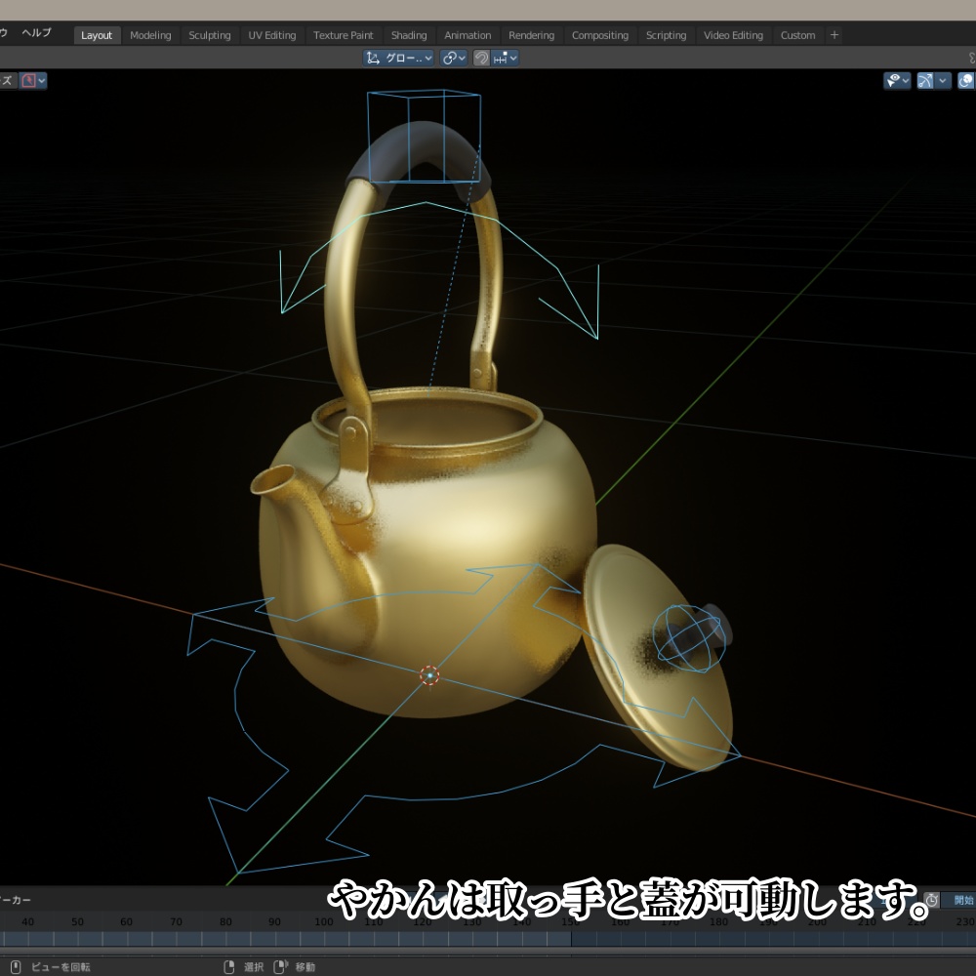This screenshot has height=976, width=976.
Task: Click the mode selector icon at viewport top-left
Action: click(x=29, y=80)
